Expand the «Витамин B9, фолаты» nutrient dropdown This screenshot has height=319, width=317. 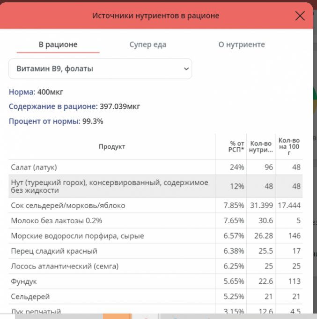tap(100, 68)
